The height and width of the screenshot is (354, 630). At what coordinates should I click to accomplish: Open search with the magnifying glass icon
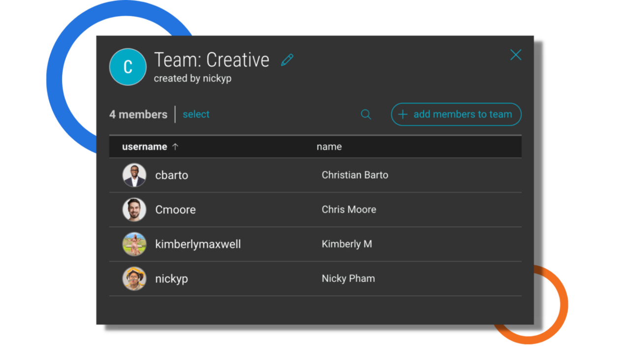[x=366, y=114]
